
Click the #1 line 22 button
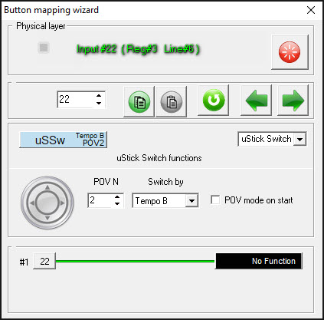44,261
